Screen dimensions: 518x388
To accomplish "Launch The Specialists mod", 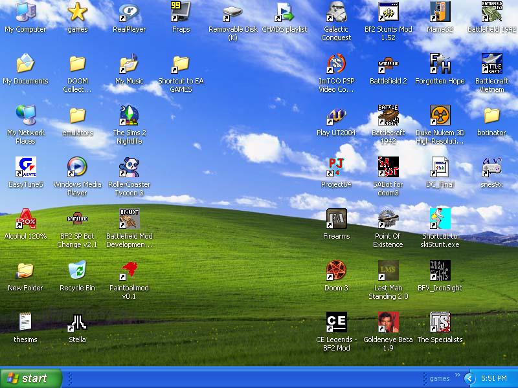I will tap(440, 321).
